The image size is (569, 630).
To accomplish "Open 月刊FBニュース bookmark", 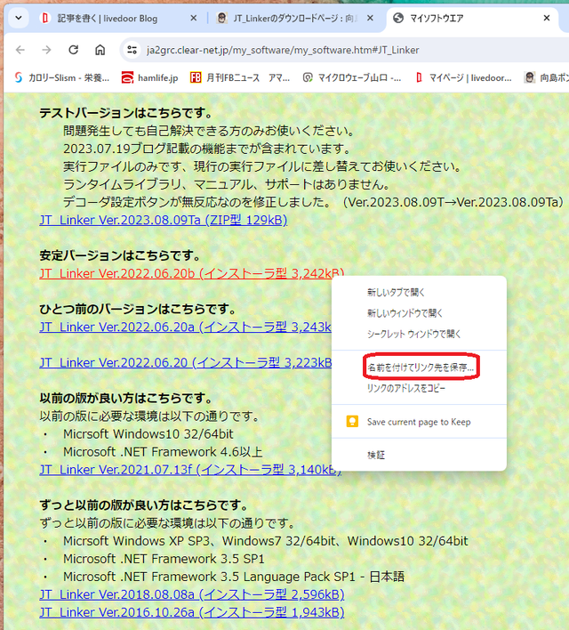I will 225,77.
